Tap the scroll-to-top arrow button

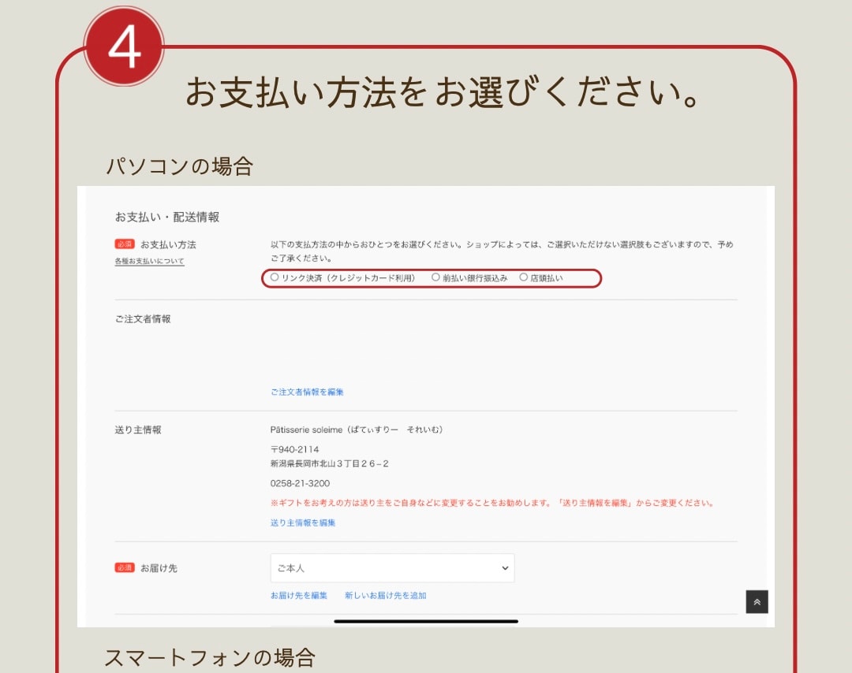coord(757,602)
